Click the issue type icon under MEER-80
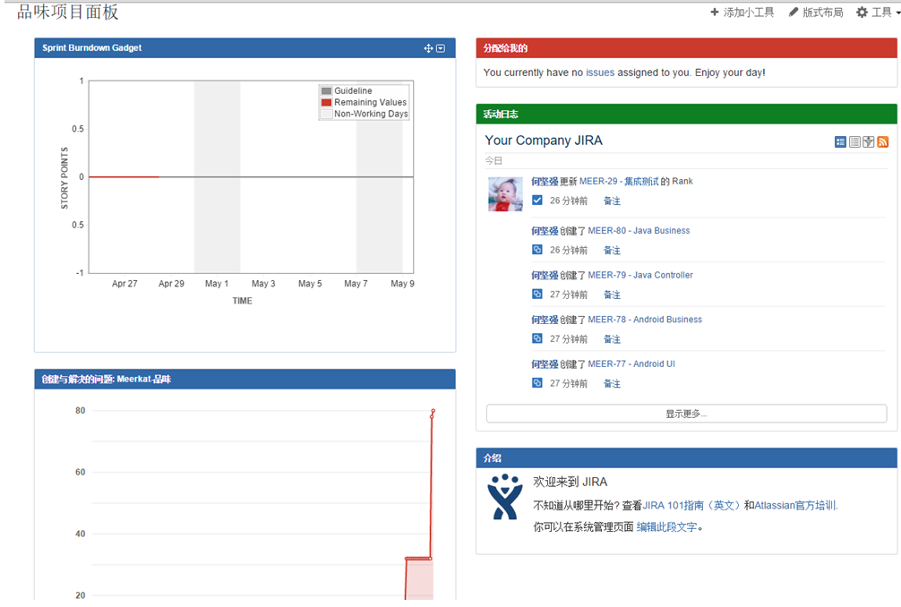The height and width of the screenshot is (607, 901). tap(537, 250)
